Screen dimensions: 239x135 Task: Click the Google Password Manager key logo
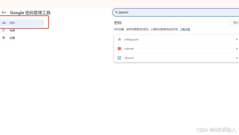click(x=4, y=12)
